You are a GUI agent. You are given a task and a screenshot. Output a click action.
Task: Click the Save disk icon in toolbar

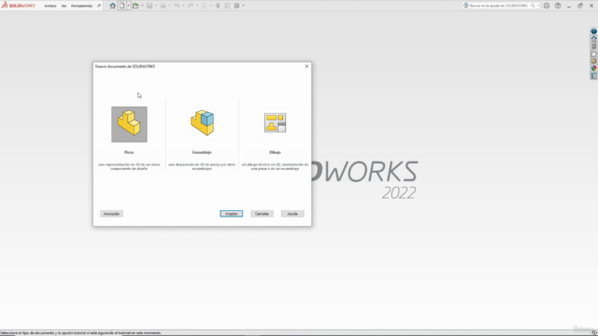(x=149, y=6)
